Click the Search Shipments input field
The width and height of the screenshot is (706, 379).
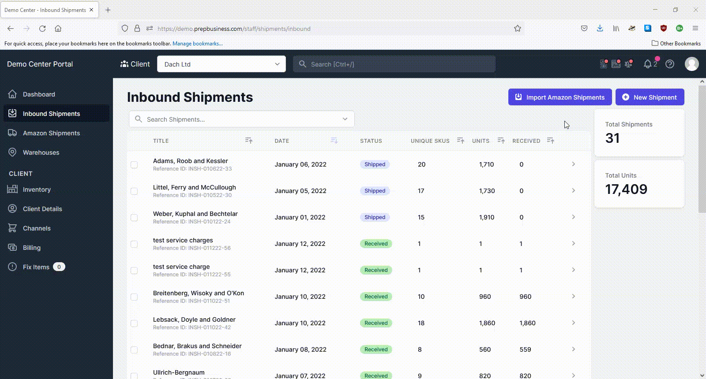click(x=242, y=119)
